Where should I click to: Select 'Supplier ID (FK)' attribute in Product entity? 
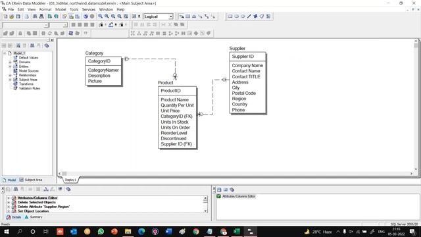[x=176, y=144]
